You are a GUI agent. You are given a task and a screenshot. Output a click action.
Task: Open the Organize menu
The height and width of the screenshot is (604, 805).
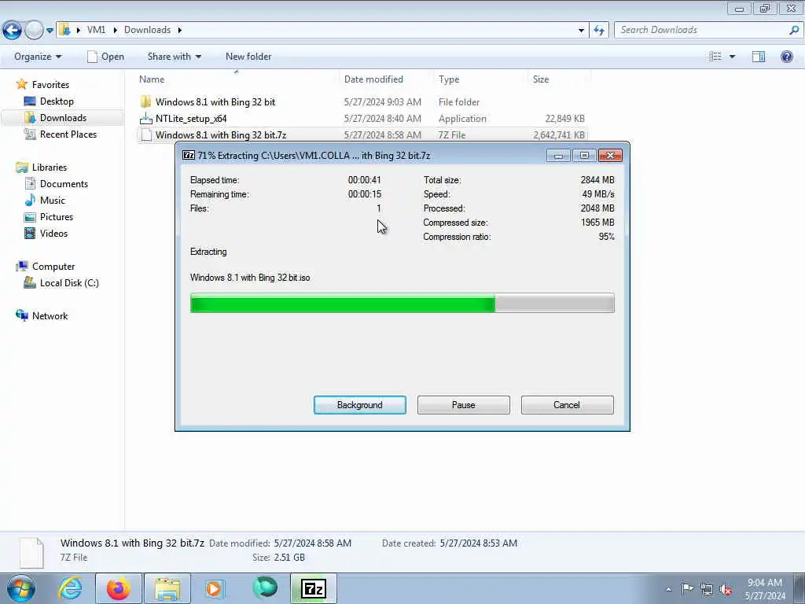point(38,57)
